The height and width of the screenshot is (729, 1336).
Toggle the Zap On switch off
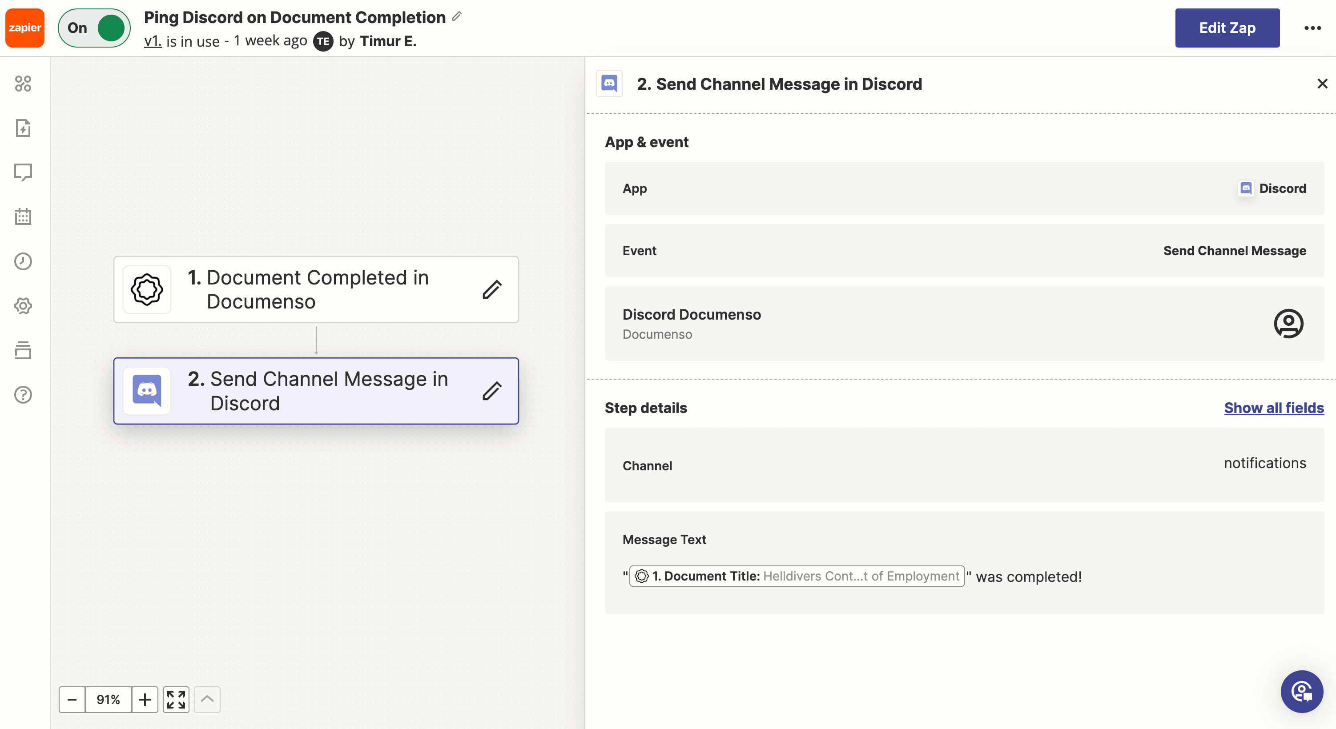(x=94, y=28)
